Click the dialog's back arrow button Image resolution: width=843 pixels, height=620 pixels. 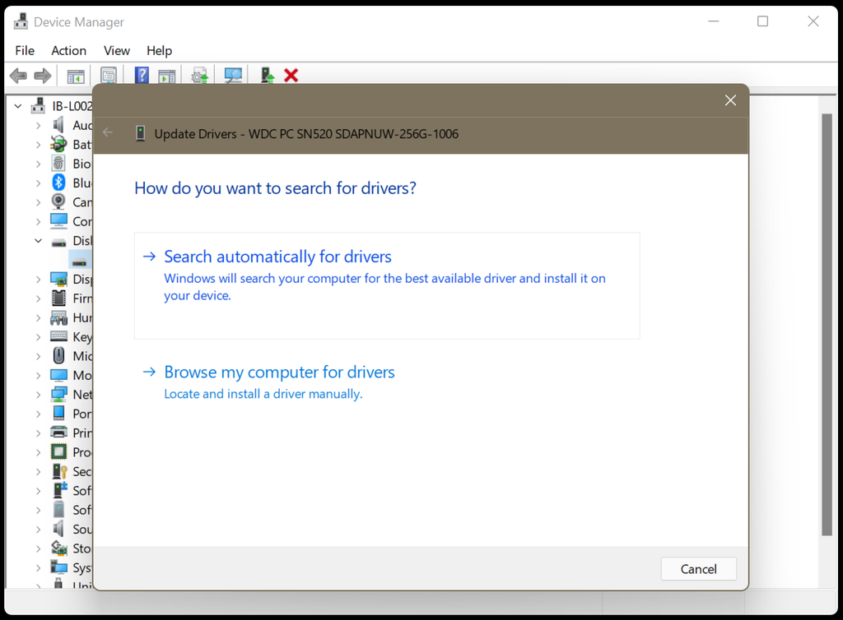pyautogui.click(x=108, y=132)
